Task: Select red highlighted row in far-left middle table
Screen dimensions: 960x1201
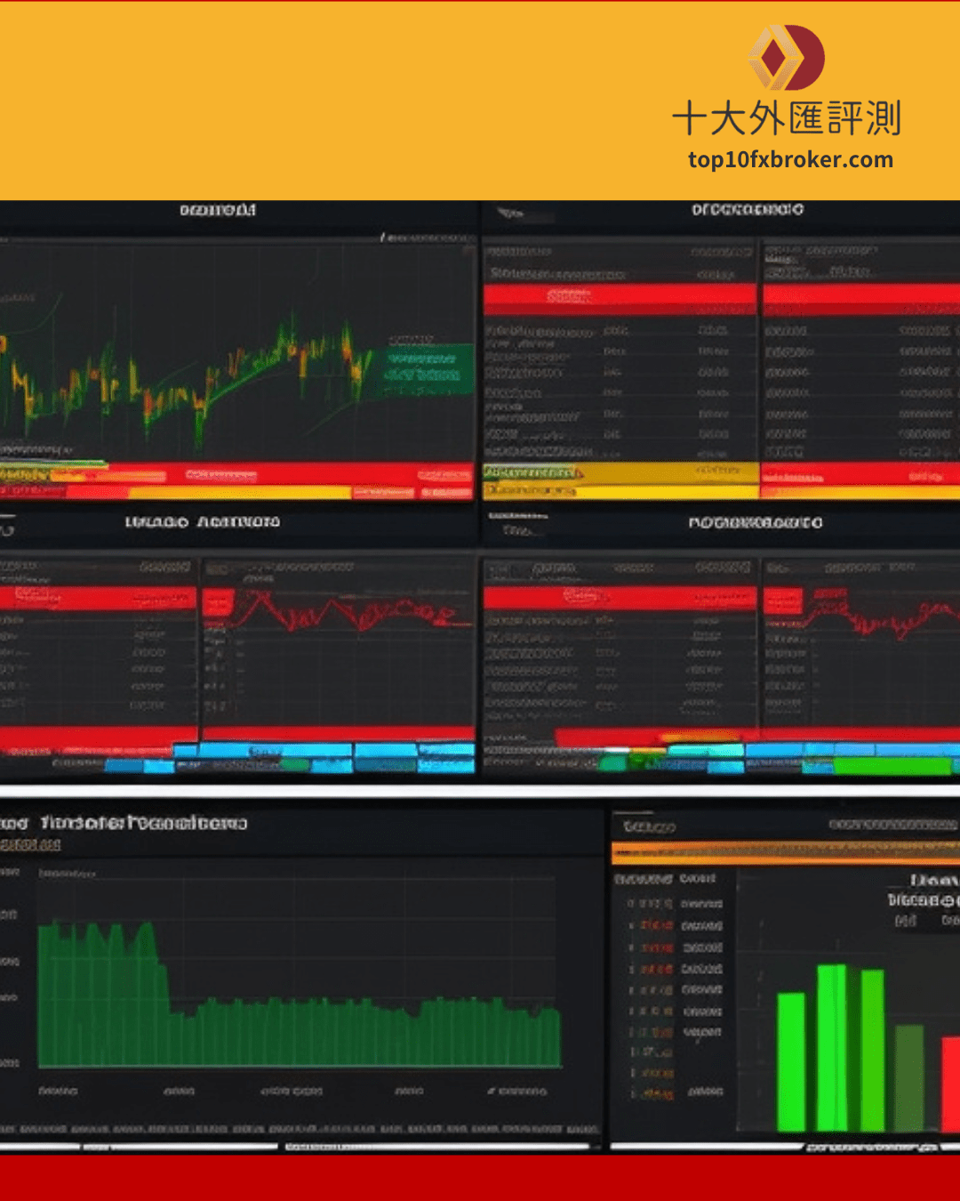Action: [x=96, y=598]
